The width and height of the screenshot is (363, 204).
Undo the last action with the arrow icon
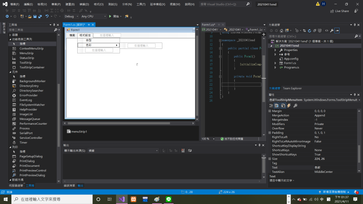pos(47,16)
